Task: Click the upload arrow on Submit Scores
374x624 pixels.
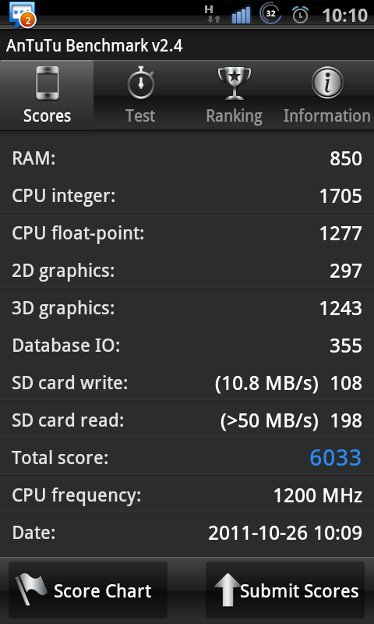Action: coord(227,590)
